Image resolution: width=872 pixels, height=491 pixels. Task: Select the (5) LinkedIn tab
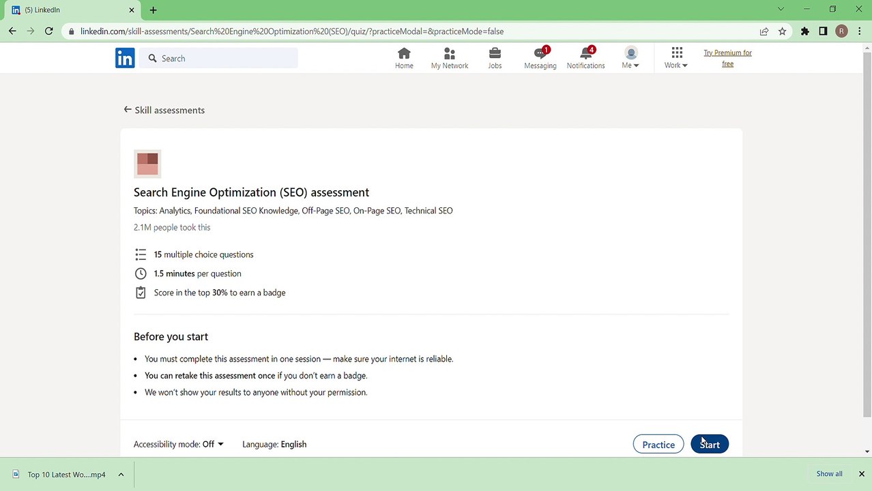73,10
